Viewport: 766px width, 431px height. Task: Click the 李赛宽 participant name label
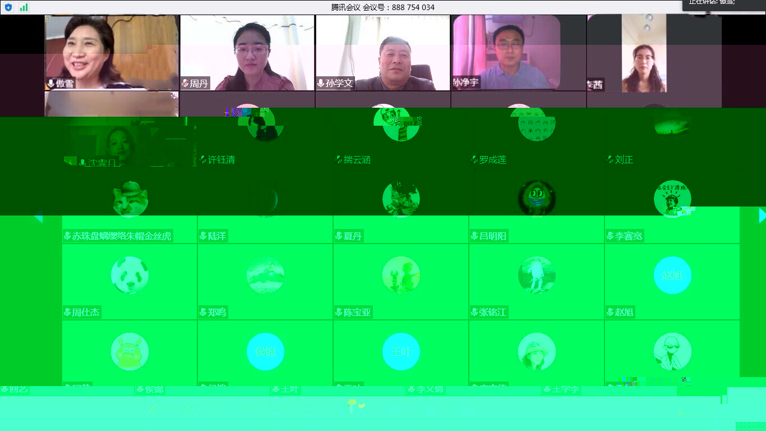coord(628,236)
